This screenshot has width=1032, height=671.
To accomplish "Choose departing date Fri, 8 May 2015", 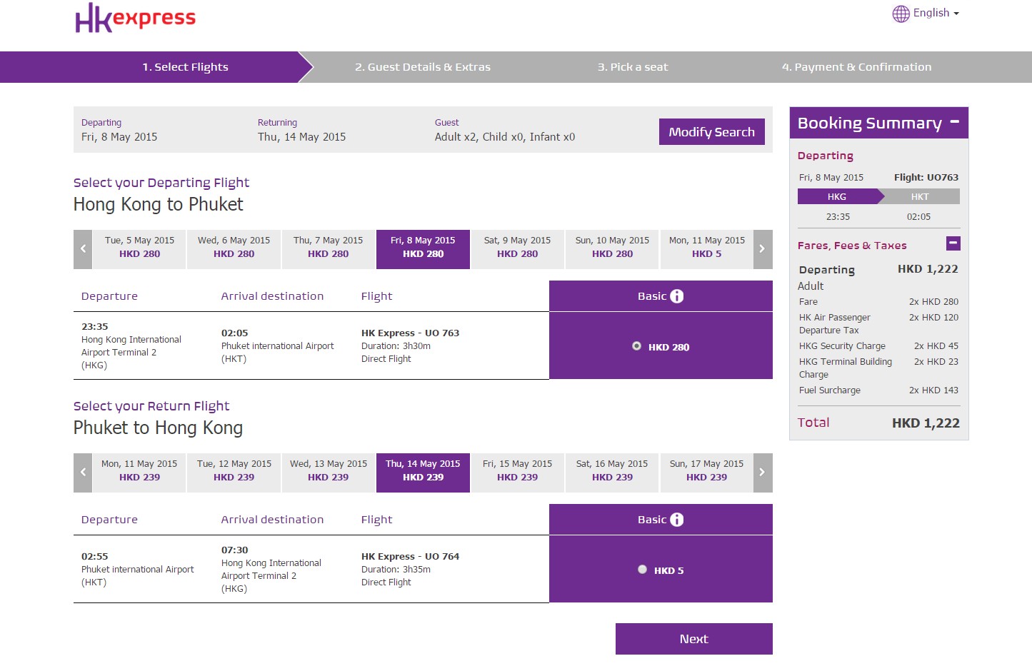I will point(423,249).
